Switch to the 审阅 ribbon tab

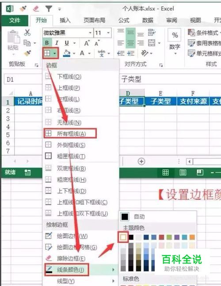click(171, 20)
